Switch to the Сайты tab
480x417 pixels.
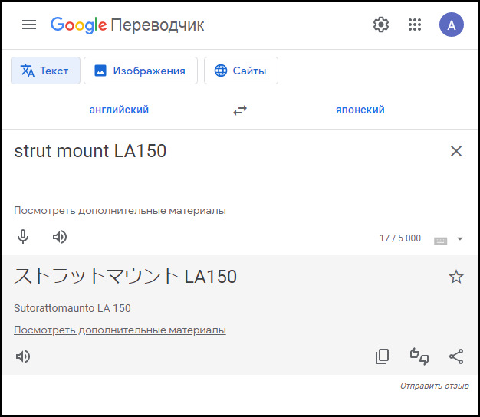point(241,71)
